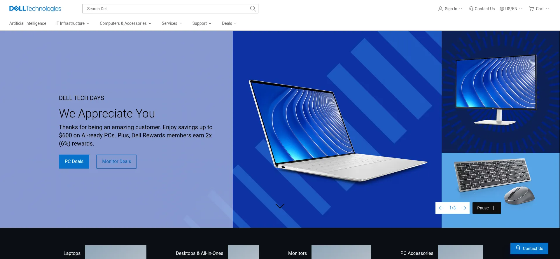560x259 pixels.
Task: Open floating Contact Us chat button
Action: (529, 249)
